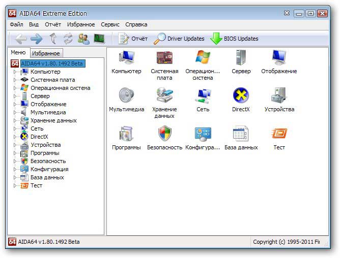Click AIDA64 v1.80.1492 Beta in status bar

[49, 242]
